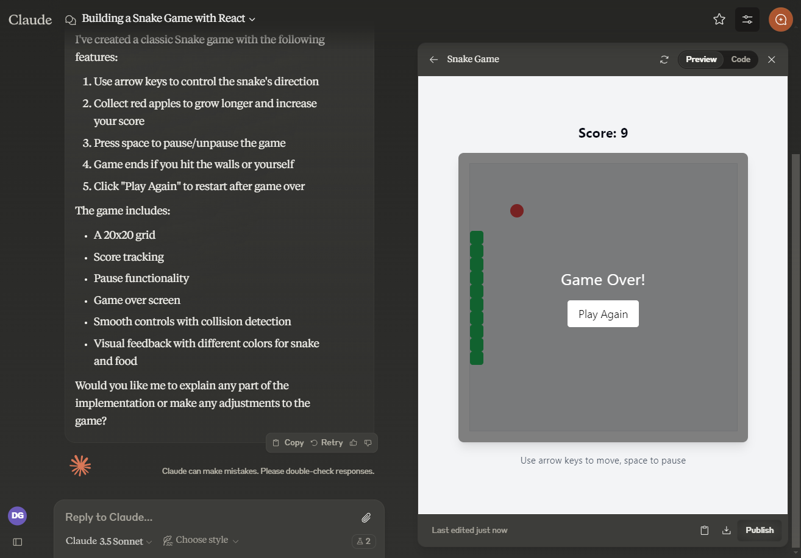Image resolution: width=801 pixels, height=558 pixels.
Task: Click the artifact refresh icon
Action: click(664, 60)
